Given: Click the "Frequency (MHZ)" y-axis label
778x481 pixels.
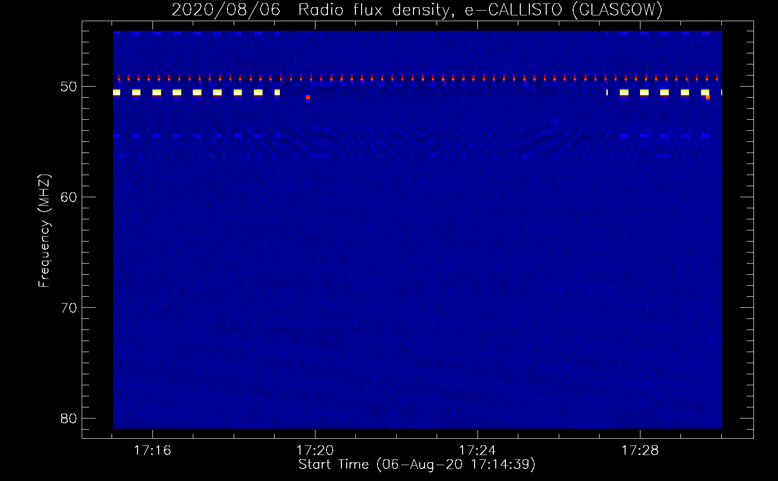Looking at the screenshot, I should point(44,231).
